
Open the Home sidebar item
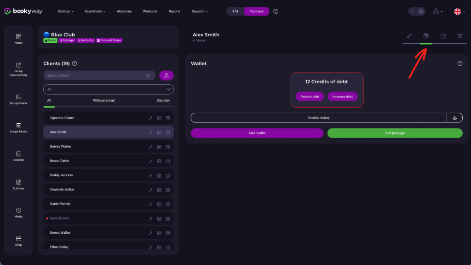click(x=18, y=39)
